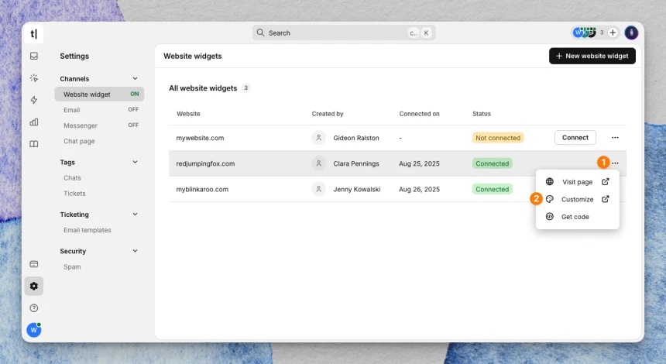The image size is (666, 364).
Task: Open the profile avatar at top right
Action: (631, 33)
